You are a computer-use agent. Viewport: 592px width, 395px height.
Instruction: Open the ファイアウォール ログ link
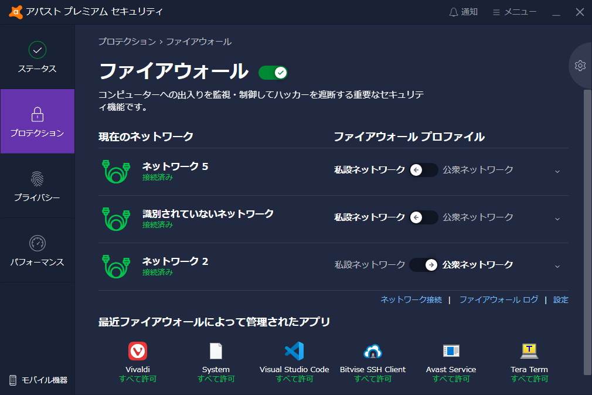[x=499, y=300]
